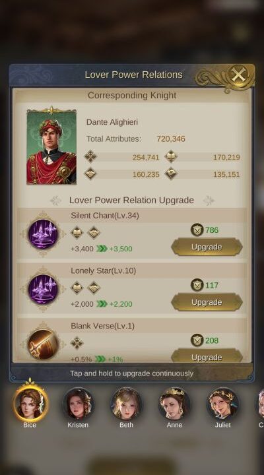
Task: Tap the 170,219 attribute book icon
Action: tap(171, 156)
